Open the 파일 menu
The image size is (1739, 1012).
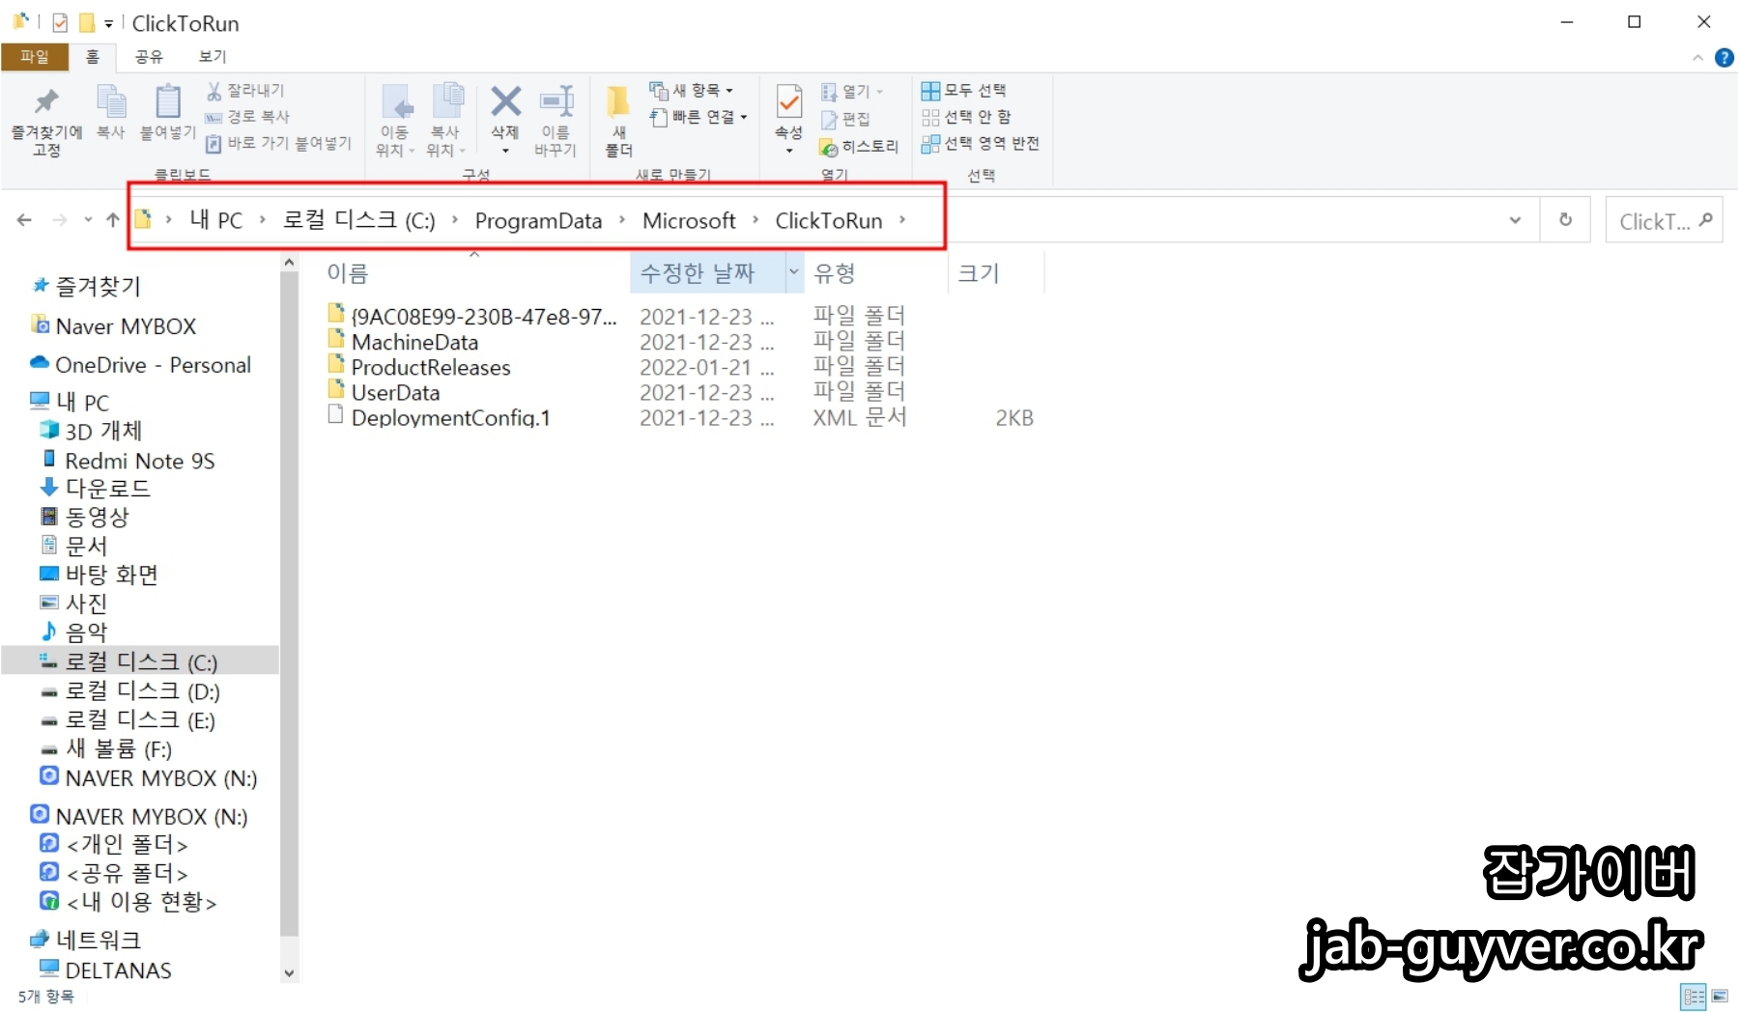[x=35, y=57]
